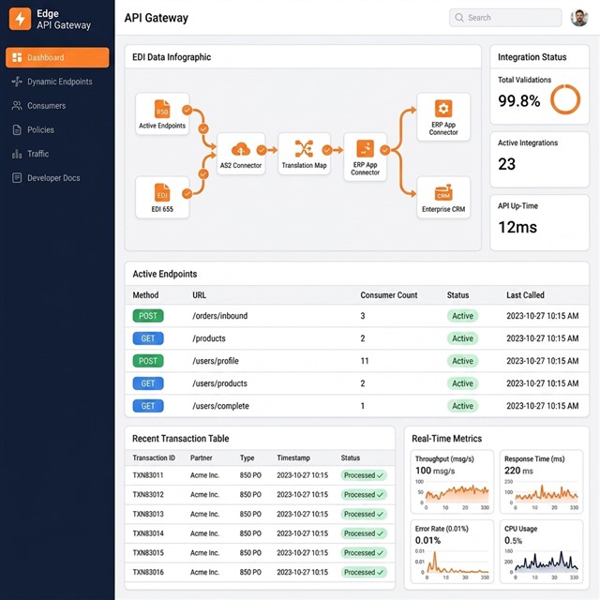600x600 pixels.
Task: Click the GET badge for /users/complete
Action: 148,406
